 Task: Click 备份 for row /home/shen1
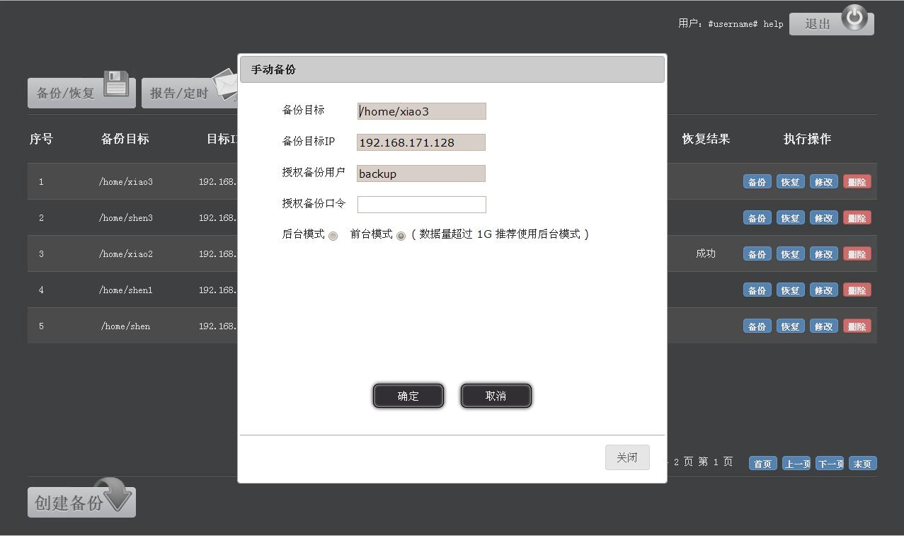click(757, 290)
